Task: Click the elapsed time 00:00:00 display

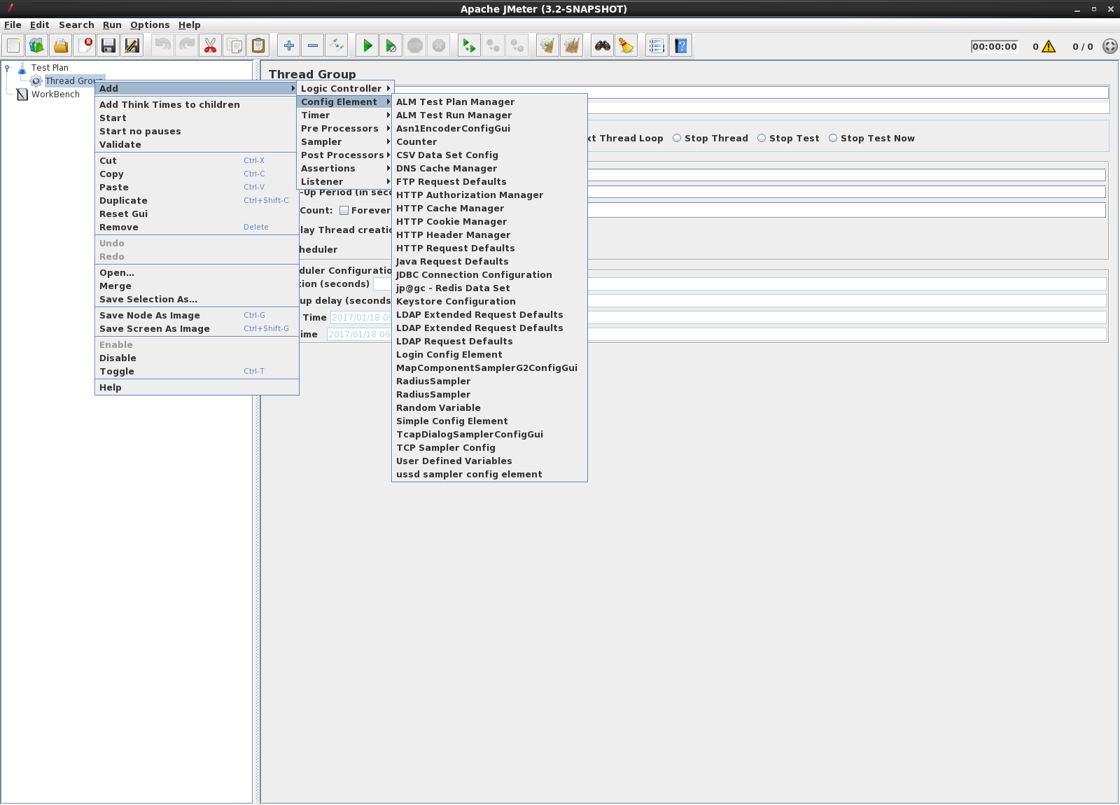Action: click(995, 46)
